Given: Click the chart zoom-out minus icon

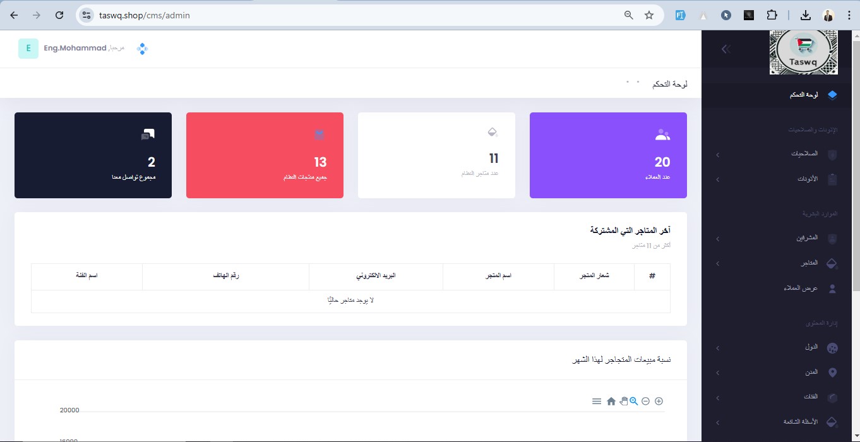Looking at the screenshot, I should point(645,401).
